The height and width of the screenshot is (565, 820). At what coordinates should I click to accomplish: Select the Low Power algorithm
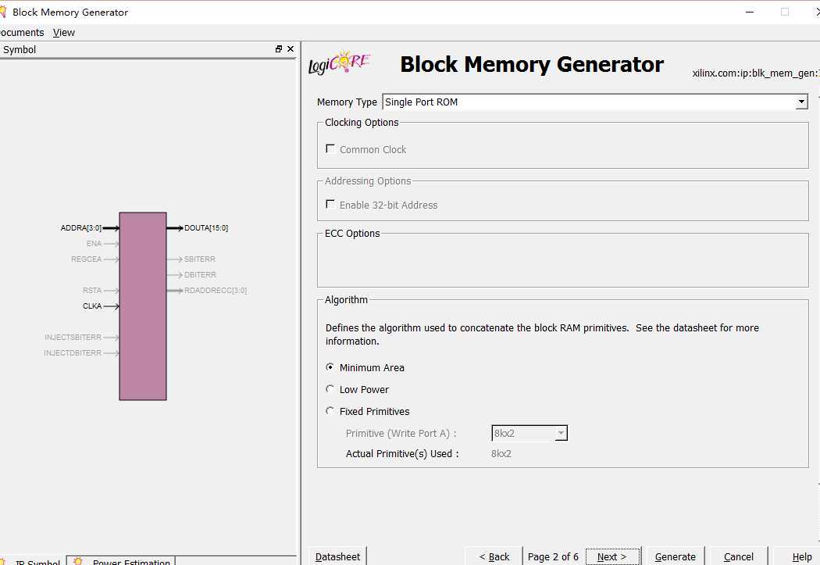pos(330,388)
